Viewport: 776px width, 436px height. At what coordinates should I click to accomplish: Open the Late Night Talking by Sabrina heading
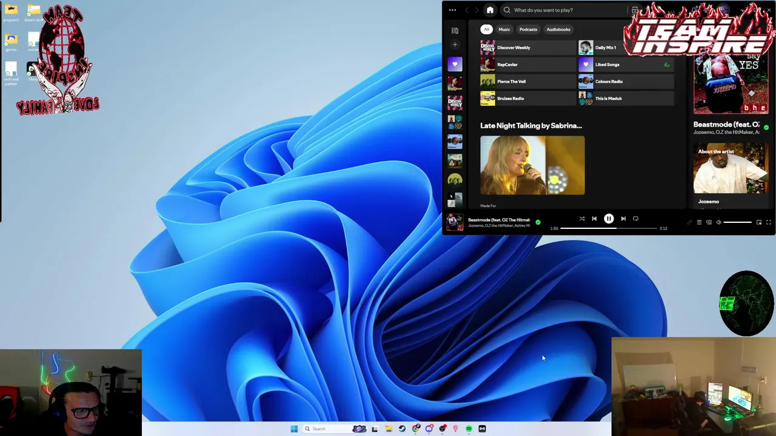(531, 125)
